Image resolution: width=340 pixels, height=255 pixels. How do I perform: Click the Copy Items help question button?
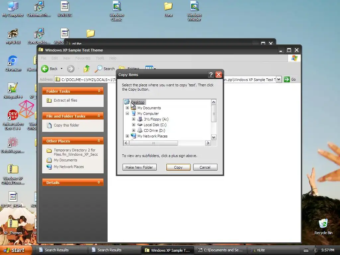[211, 75]
